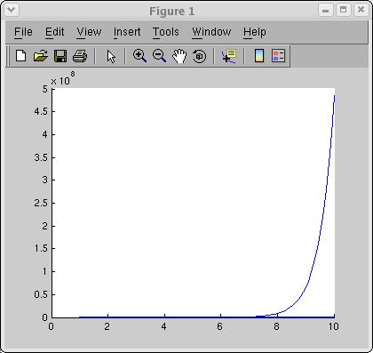The height and width of the screenshot is (353, 373).
Task: Save the figure using floppy disk icon
Action: pos(60,56)
